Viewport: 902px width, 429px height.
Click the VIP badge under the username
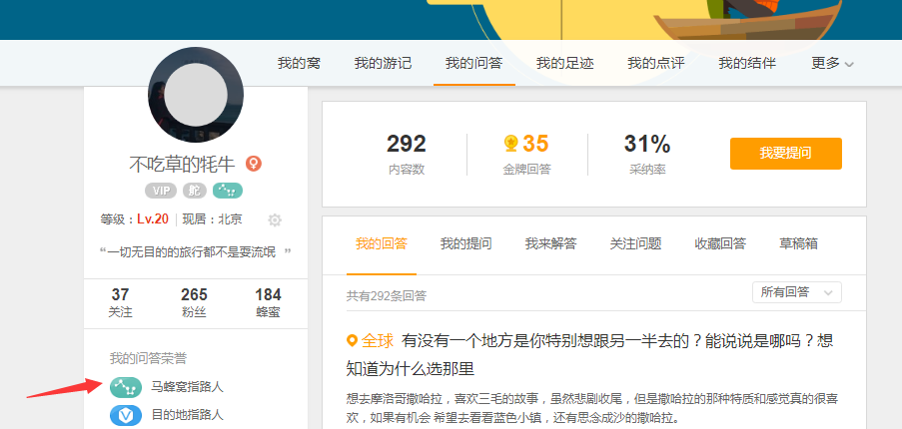pos(161,191)
